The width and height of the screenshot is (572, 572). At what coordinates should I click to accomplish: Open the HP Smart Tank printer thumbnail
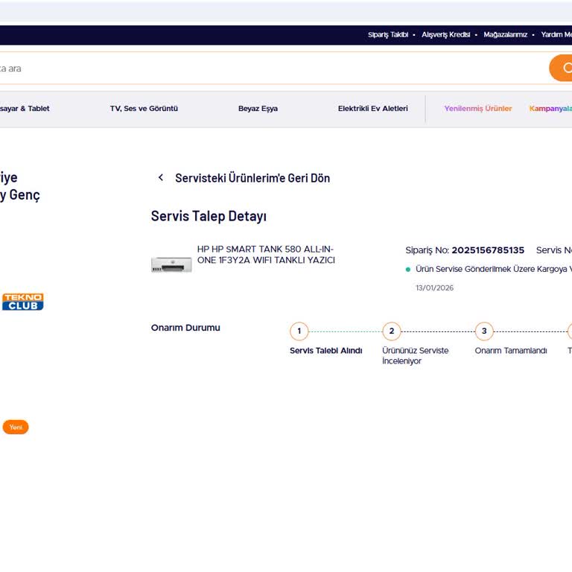pos(171,264)
